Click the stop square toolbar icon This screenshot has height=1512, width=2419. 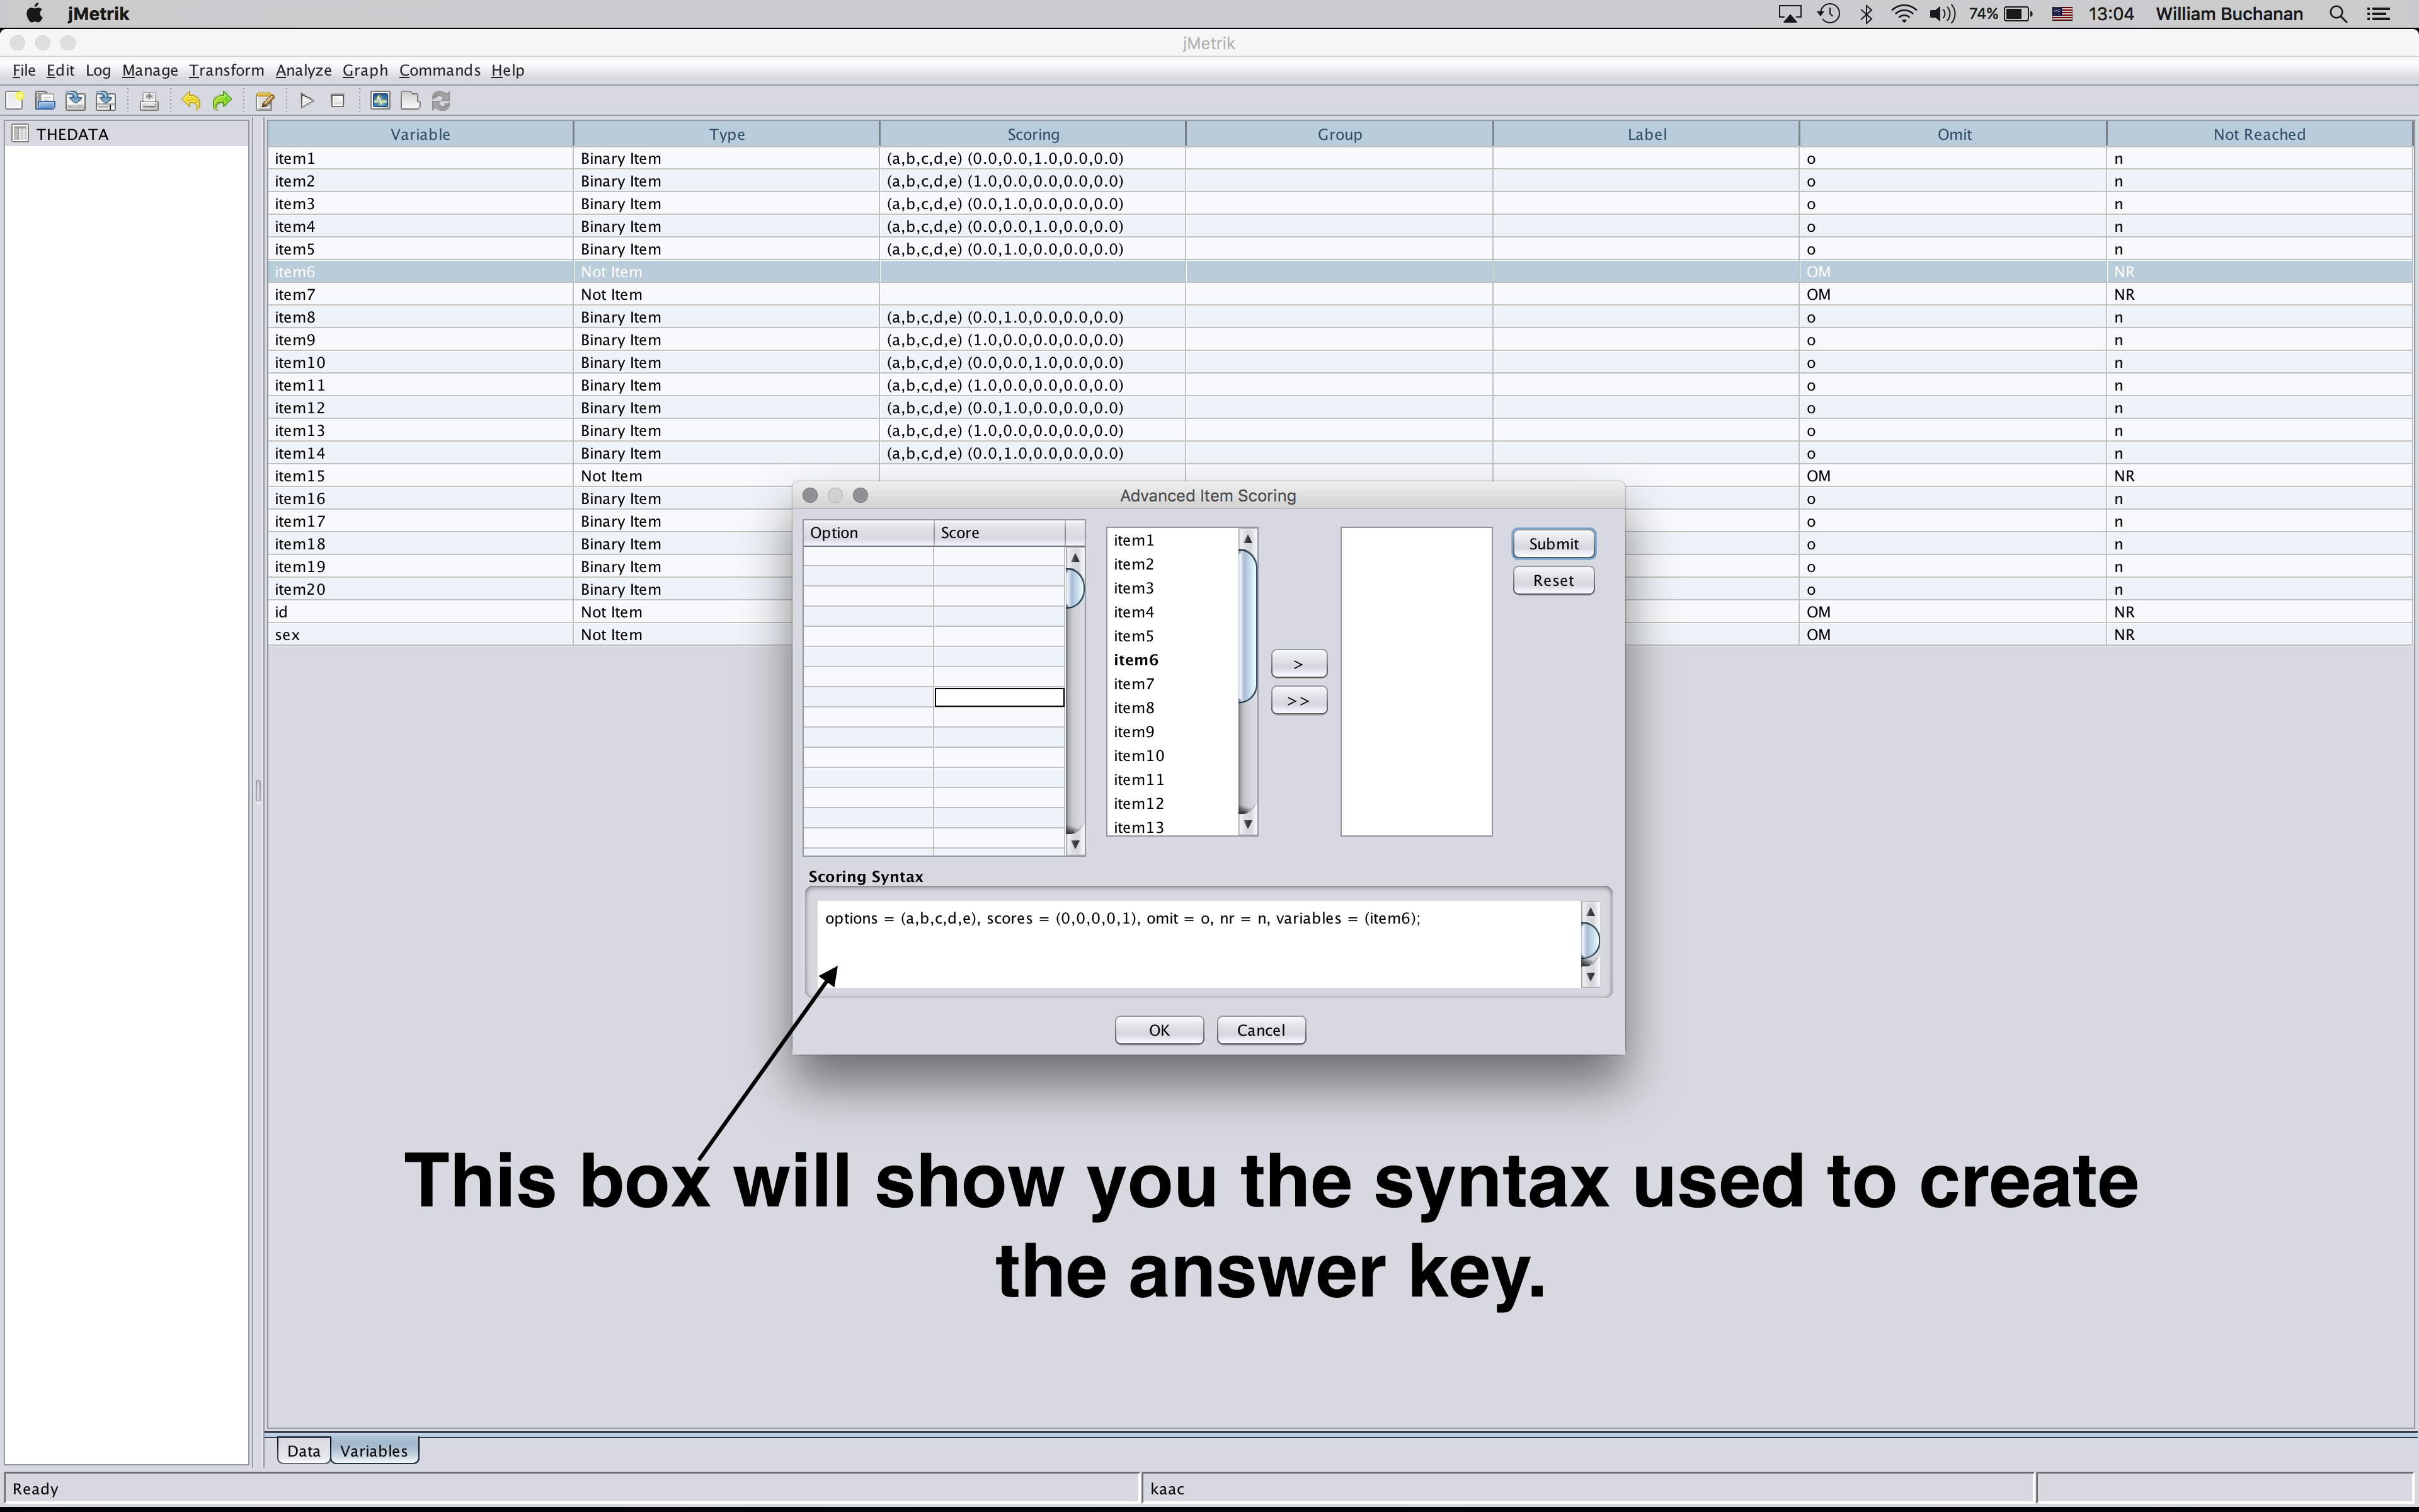coord(338,101)
